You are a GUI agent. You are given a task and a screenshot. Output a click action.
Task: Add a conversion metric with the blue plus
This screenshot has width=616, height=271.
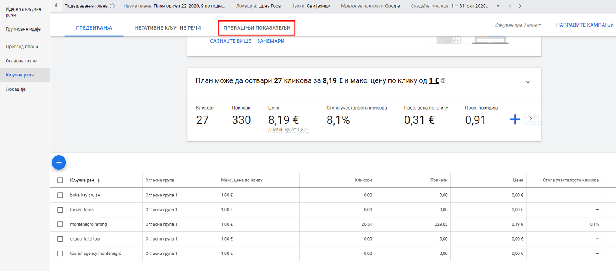click(515, 120)
